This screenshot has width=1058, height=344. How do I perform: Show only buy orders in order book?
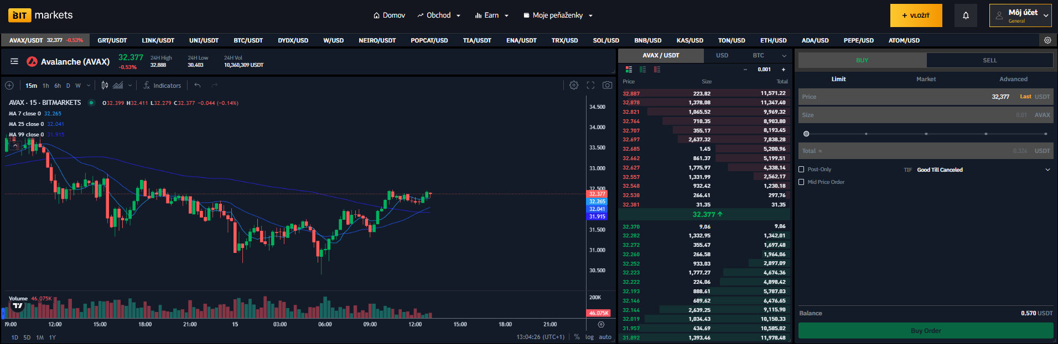642,70
